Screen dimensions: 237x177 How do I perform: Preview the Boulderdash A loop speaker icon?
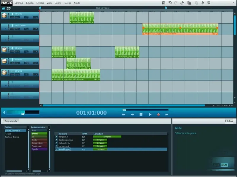tap(56, 140)
